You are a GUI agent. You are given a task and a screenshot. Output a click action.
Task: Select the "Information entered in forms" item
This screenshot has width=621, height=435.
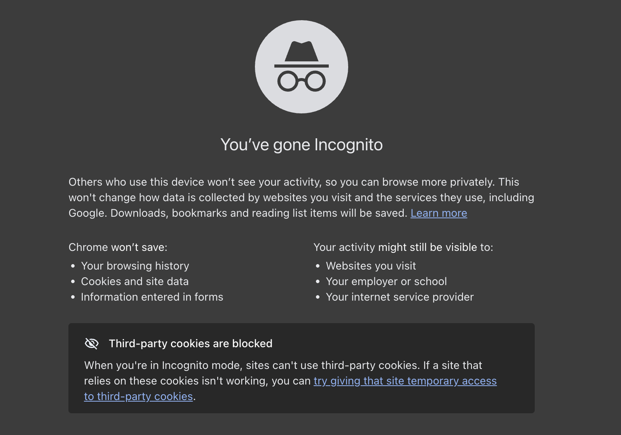tap(152, 297)
